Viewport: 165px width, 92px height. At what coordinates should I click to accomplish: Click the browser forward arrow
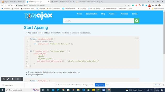(6, 5)
